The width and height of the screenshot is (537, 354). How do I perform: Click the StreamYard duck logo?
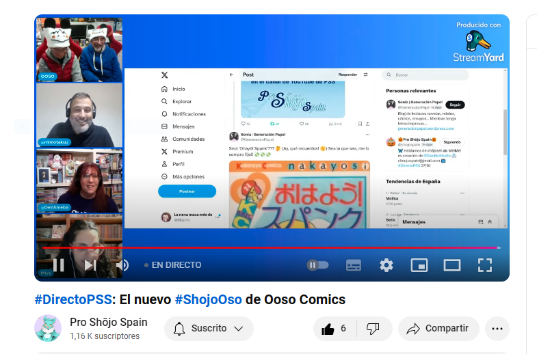pos(478,40)
